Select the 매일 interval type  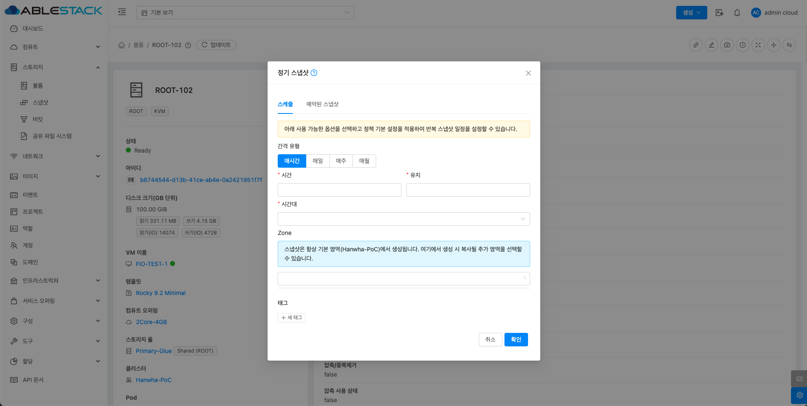pyautogui.click(x=318, y=161)
